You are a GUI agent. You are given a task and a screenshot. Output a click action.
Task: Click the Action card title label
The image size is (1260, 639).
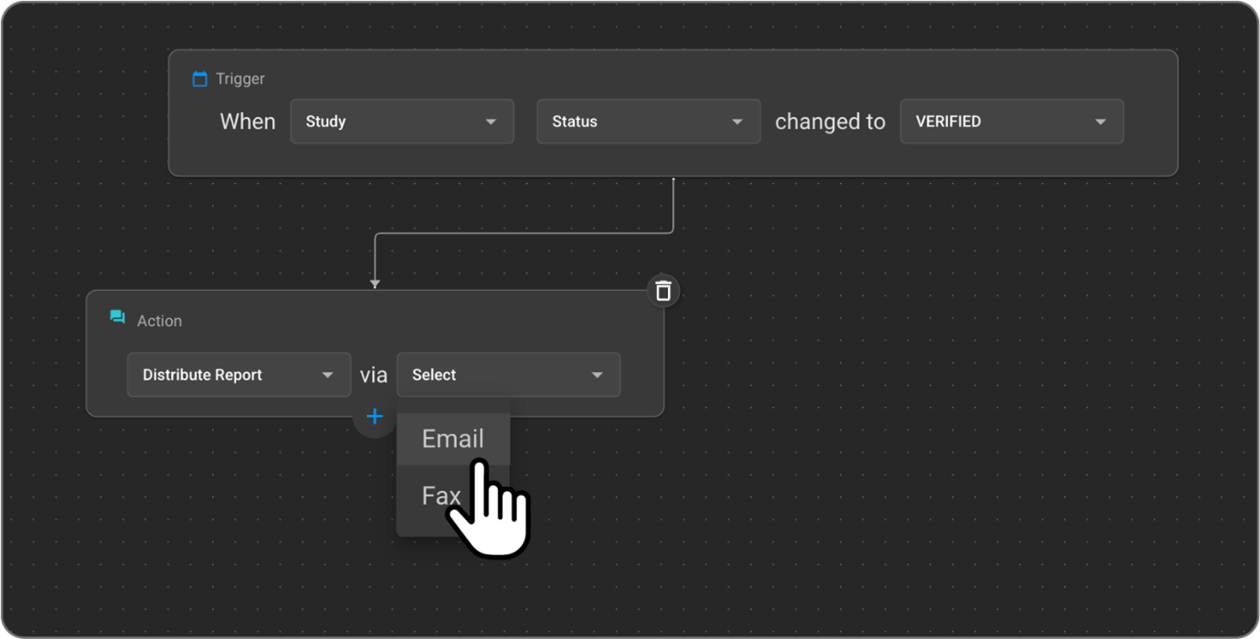pos(159,321)
